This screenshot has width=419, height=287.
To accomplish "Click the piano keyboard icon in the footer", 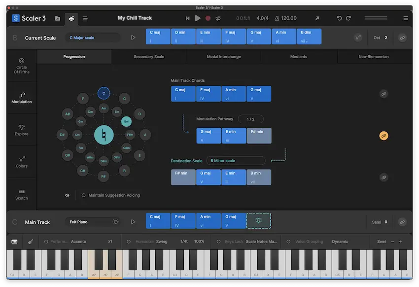I will point(14,242).
